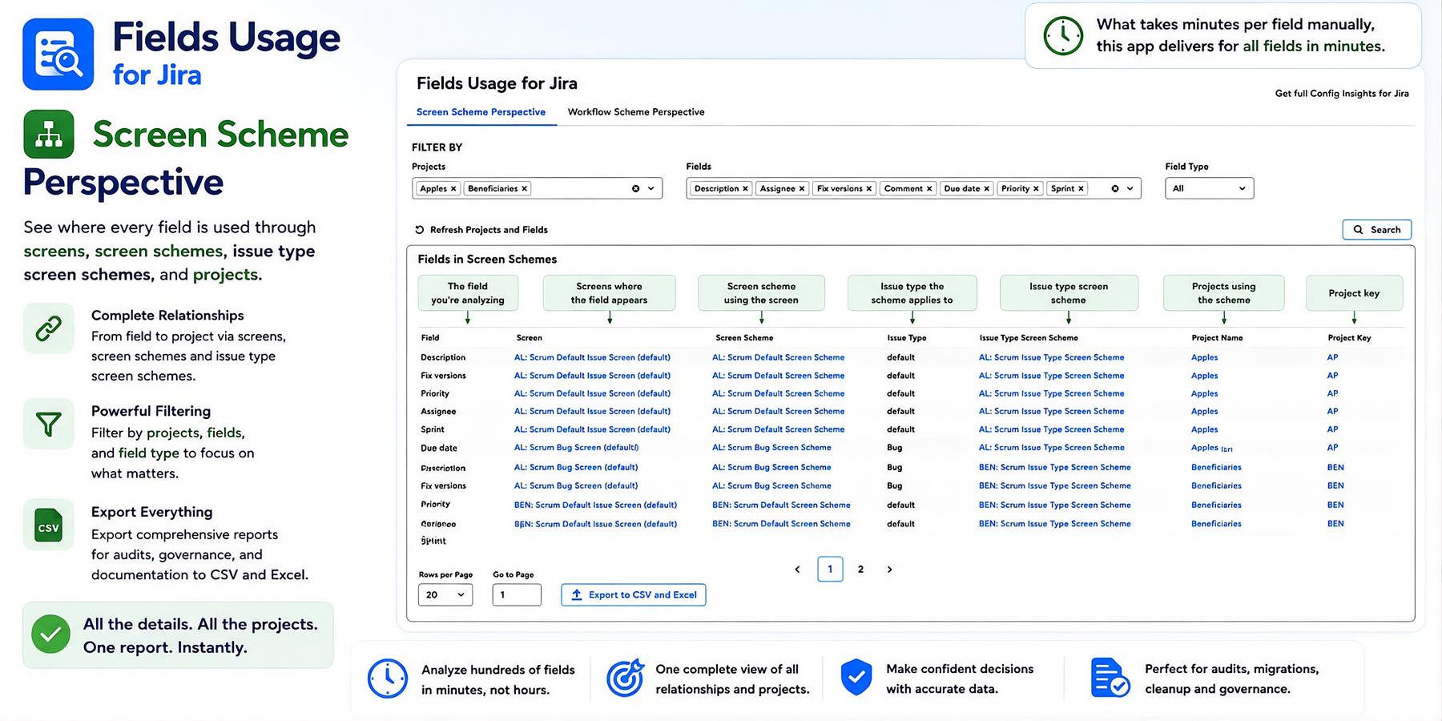This screenshot has width=1442, height=721.
Task: Click the target icon near One complete view
Action: (x=625, y=678)
